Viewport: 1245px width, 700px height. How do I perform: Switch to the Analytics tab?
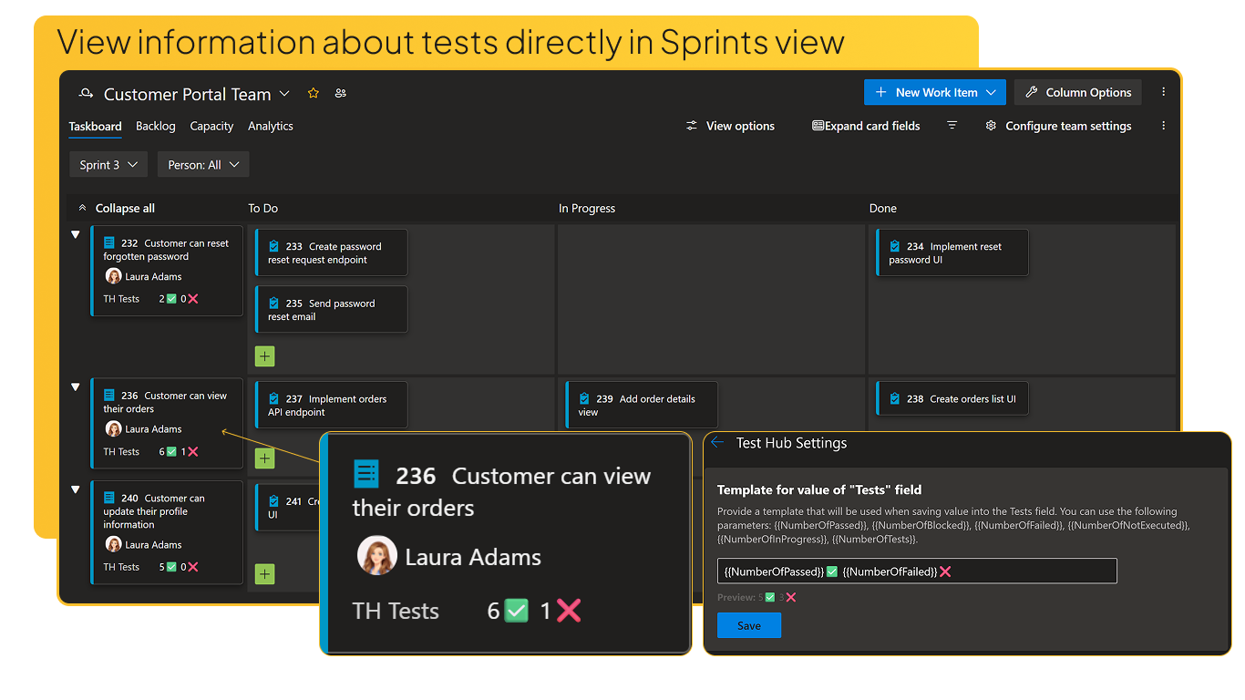coord(270,126)
